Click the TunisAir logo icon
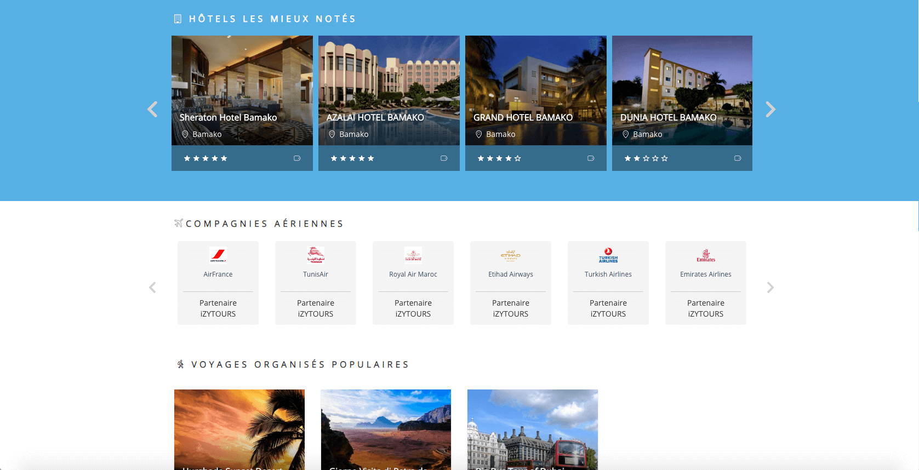 tap(316, 255)
